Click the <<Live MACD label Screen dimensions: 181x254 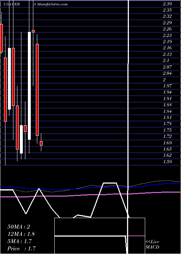pyautogui.click(x=152, y=245)
